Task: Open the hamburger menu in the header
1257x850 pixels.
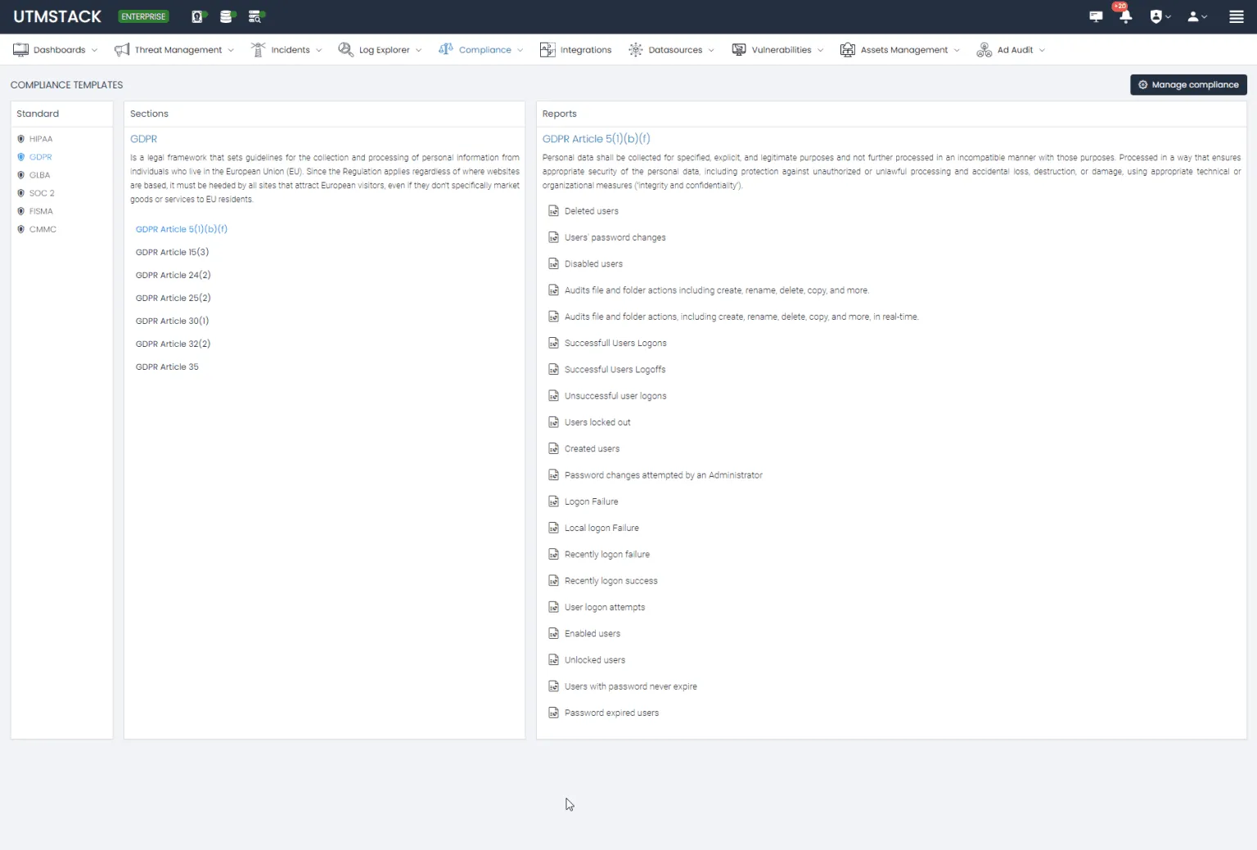Action: 1237,16
